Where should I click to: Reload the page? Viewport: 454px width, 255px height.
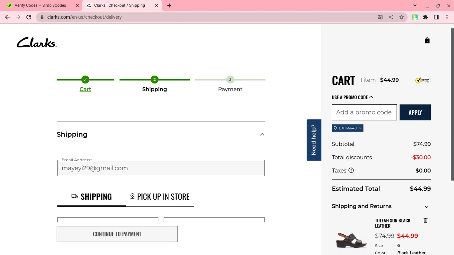click(x=29, y=17)
